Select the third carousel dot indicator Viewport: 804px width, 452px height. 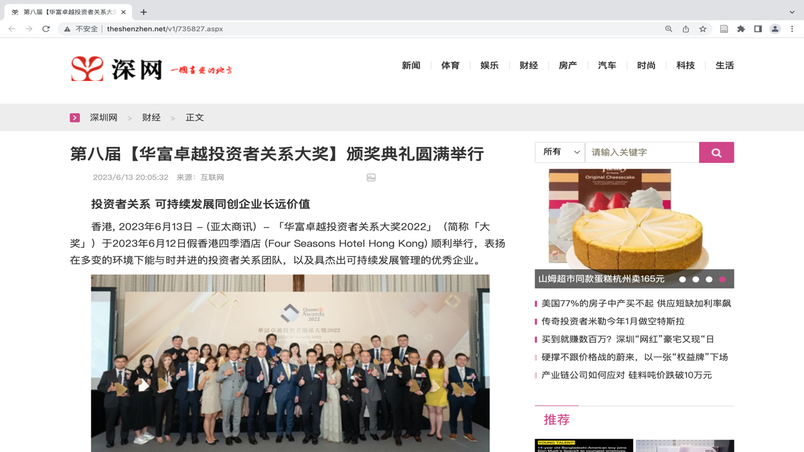point(709,280)
